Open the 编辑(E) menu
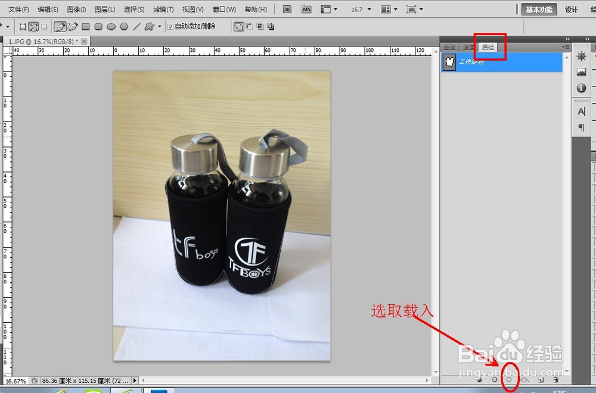Viewport: 596px width, 393px height. pyautogui.click(x=48, y=10)
